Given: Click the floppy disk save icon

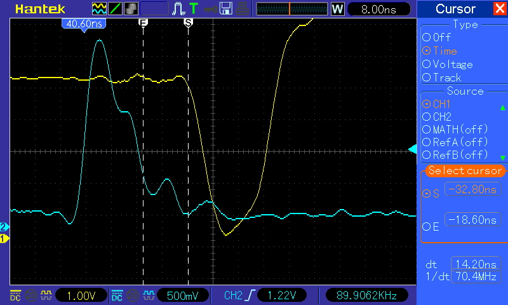Looking at the screenshot, I should pyautogui.click(x=226, y=9).
